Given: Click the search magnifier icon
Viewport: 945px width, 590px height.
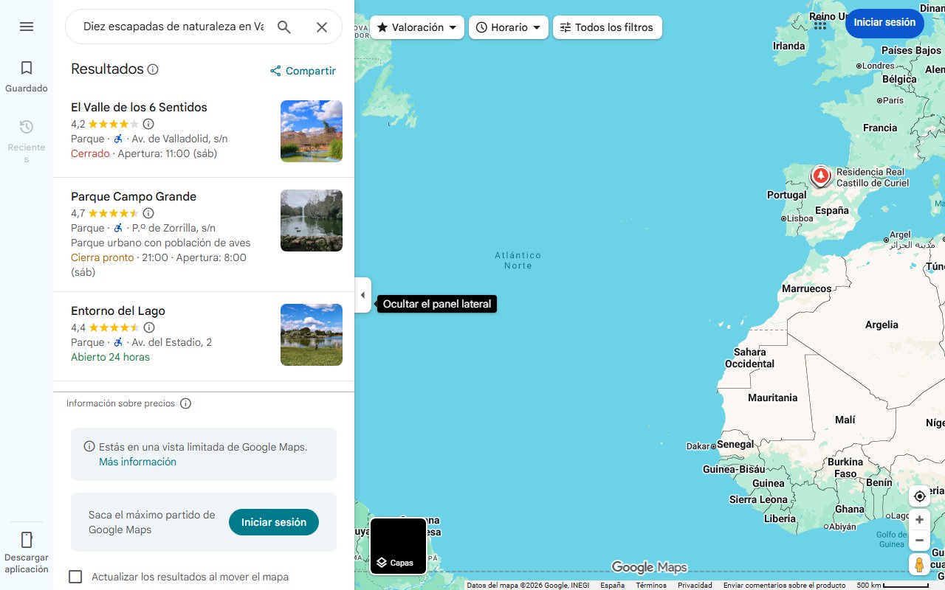Looking at the screenshot, I should [x=284, y=27].
